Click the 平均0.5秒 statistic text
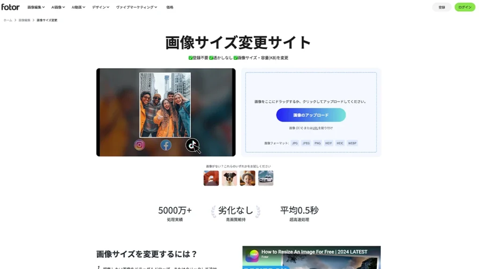 tap(299, 210)
